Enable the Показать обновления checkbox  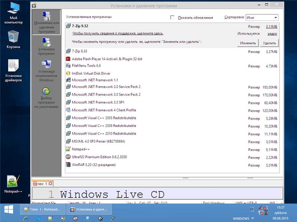point(172,17)
